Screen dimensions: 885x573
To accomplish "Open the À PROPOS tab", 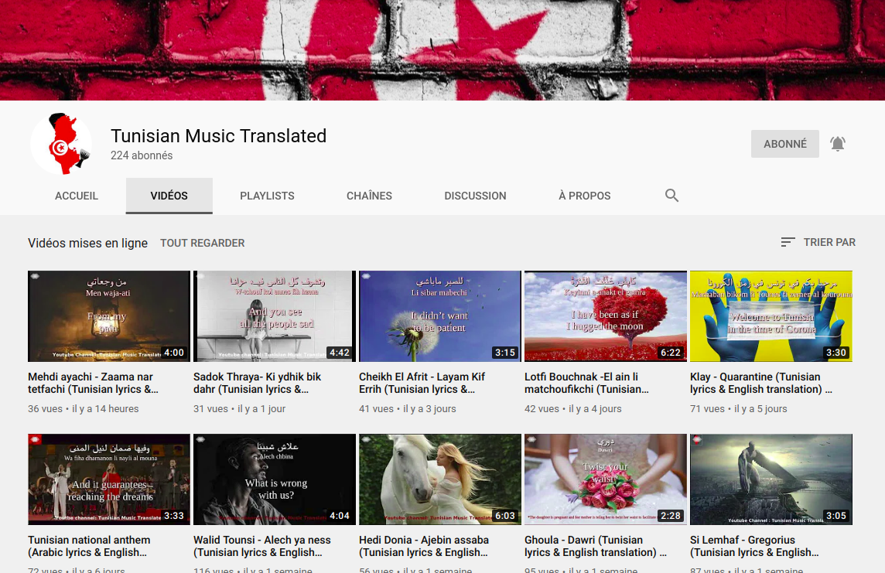I will [584, 196].
